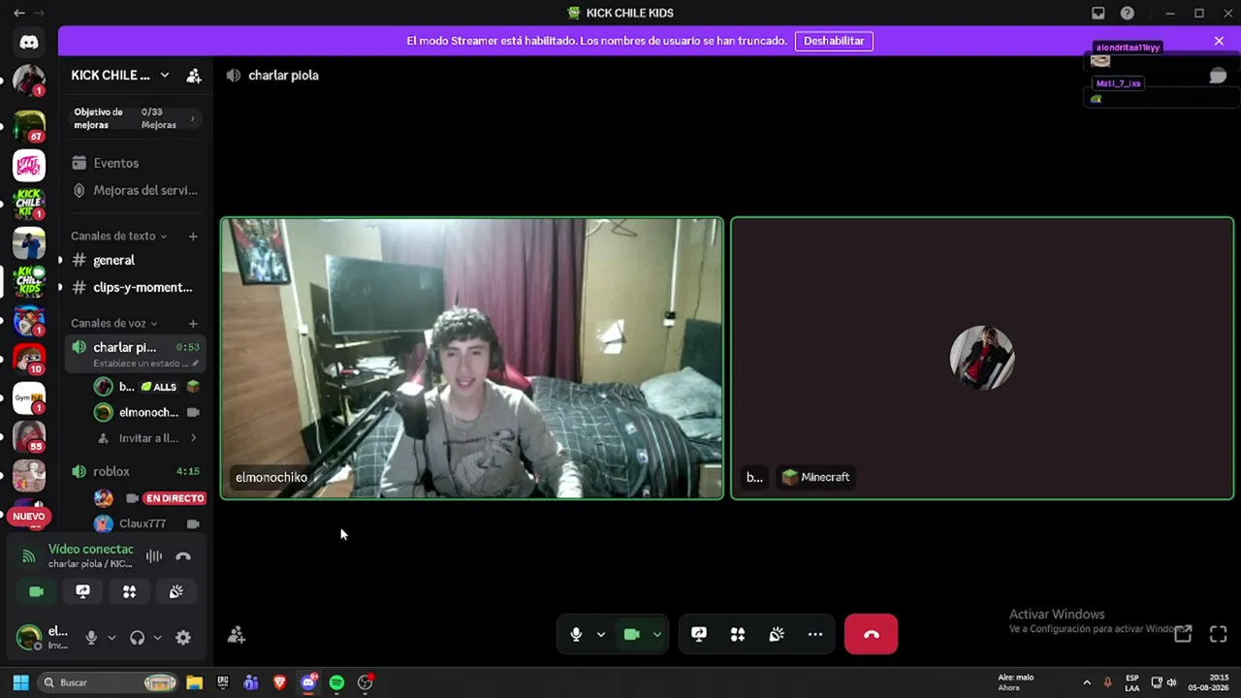Open Discord inbox in title bar
This screenshot has height=698, width=1241.
1098,13
